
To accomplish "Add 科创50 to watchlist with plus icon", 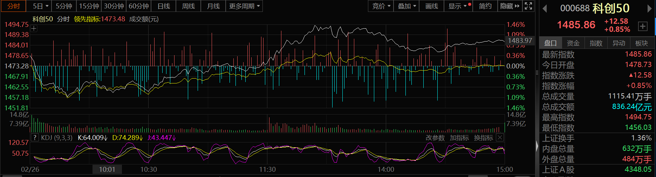I will (643, 26).
